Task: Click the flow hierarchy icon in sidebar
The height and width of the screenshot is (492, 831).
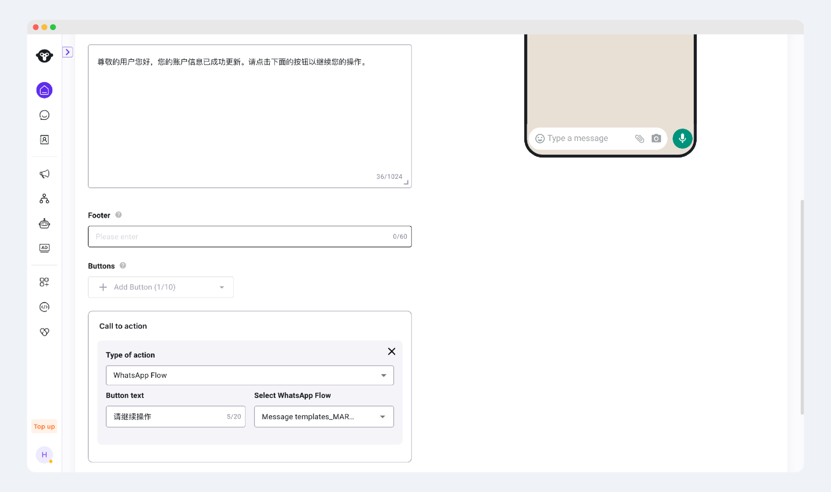Action: coord(44,199)
